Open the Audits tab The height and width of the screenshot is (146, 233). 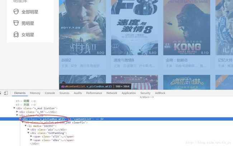point(78,93)
